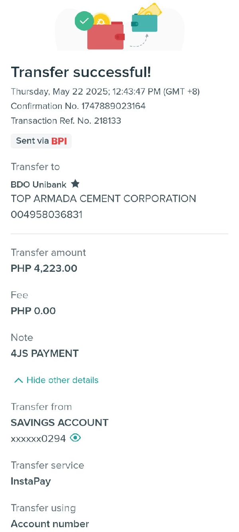This screenshot has height=532, width=239.
Task: Click the red BPI logo text
Action: (59, 141)
